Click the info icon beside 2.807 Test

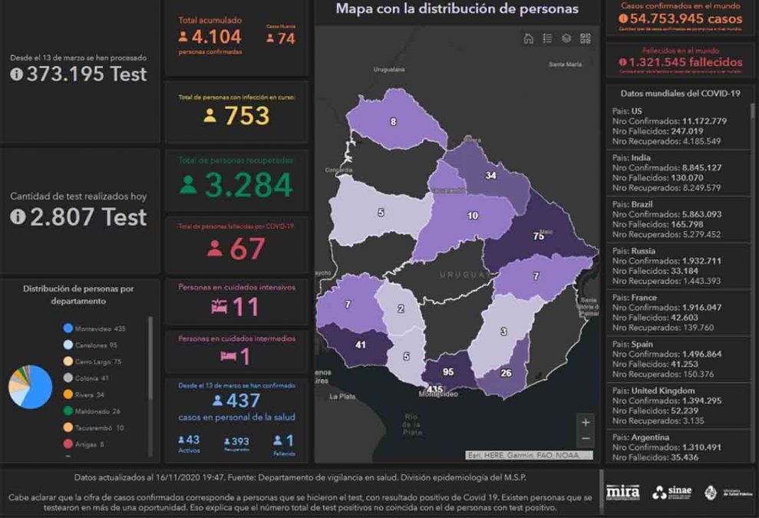pyautogui.click(x=18, y=217)
